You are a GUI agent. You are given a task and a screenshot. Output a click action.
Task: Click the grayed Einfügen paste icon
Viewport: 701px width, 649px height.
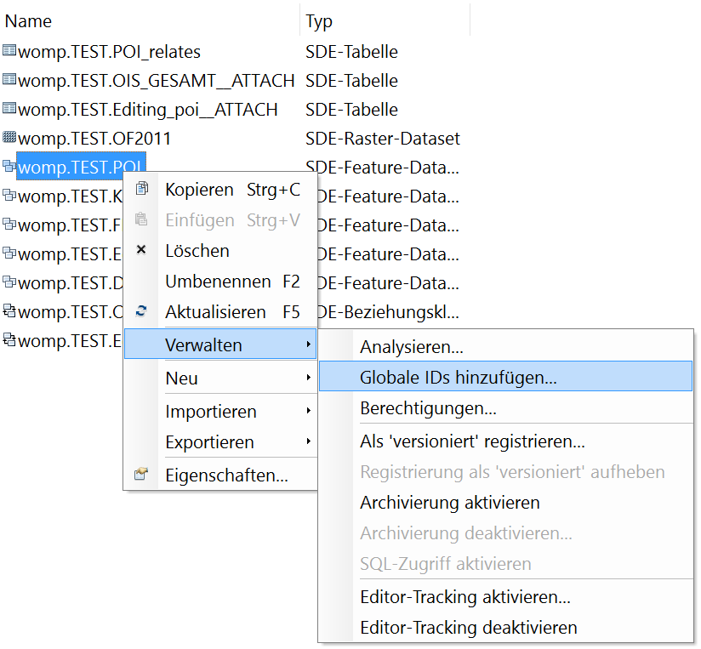pos(140,219)
